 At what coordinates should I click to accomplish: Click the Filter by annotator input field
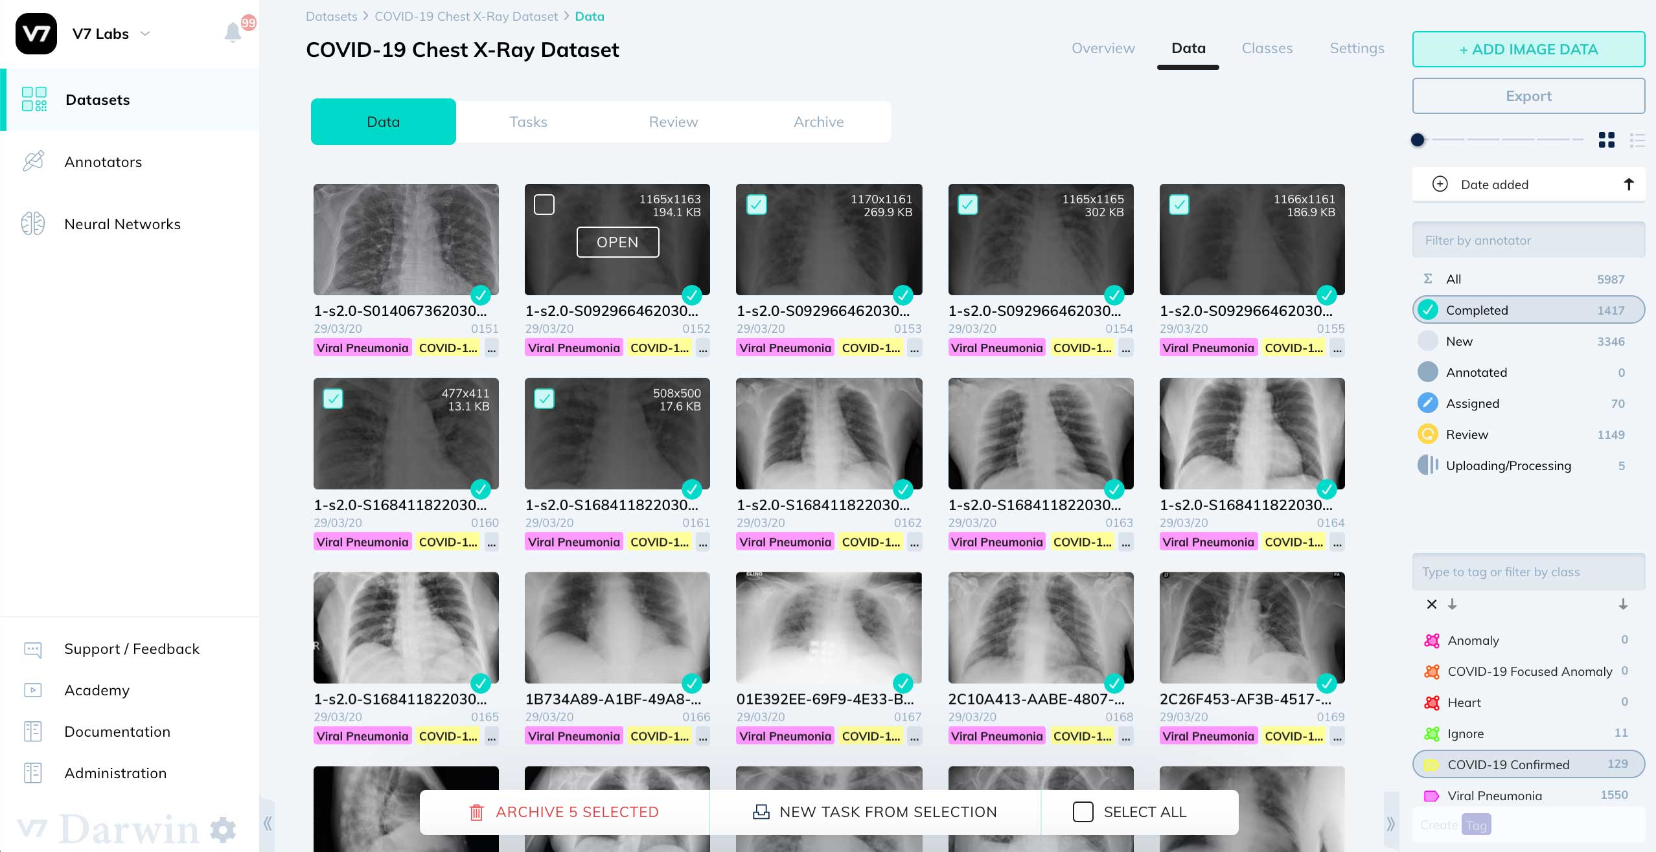click(x=1528, y=240)
